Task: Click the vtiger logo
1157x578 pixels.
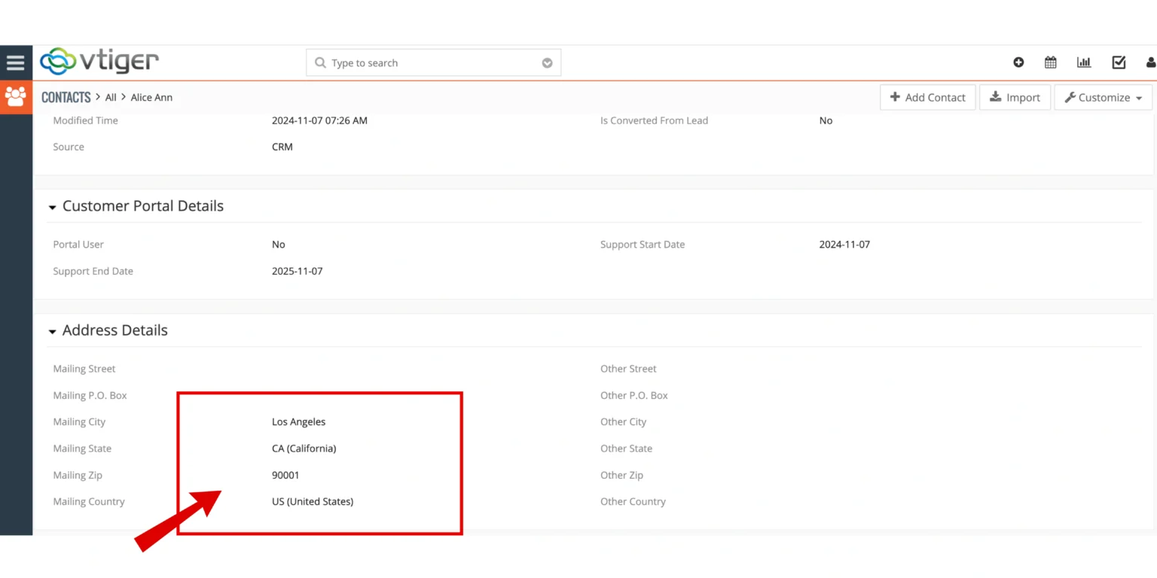Action: click(99, 62)
